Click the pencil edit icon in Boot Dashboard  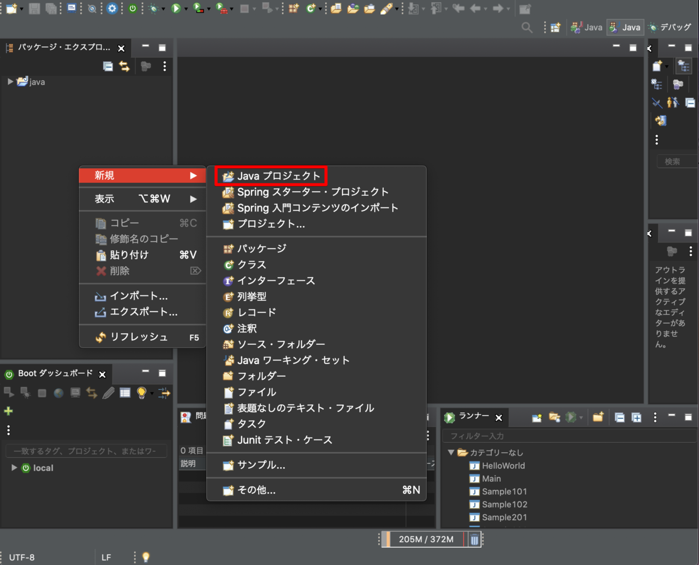click(108, 393)
